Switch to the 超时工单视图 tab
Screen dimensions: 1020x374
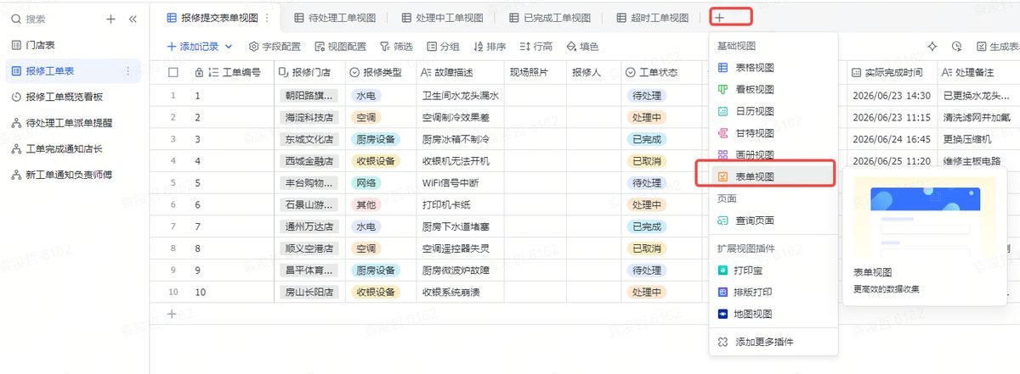[653, 18]
